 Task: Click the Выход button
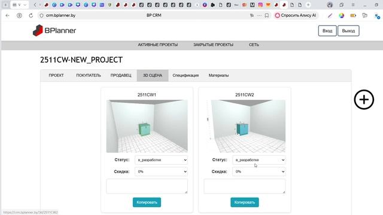pyautogui.click(x=348, y=30)
